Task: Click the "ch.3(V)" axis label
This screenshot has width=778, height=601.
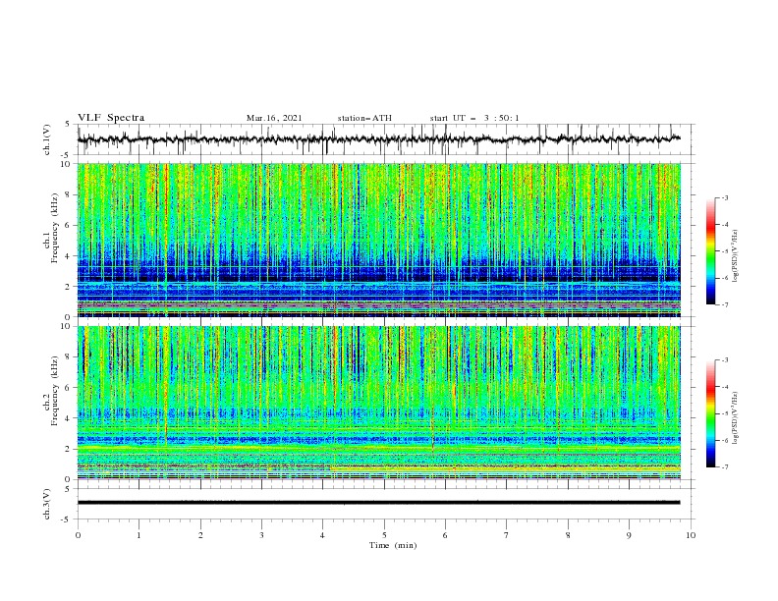Action: 47,504
